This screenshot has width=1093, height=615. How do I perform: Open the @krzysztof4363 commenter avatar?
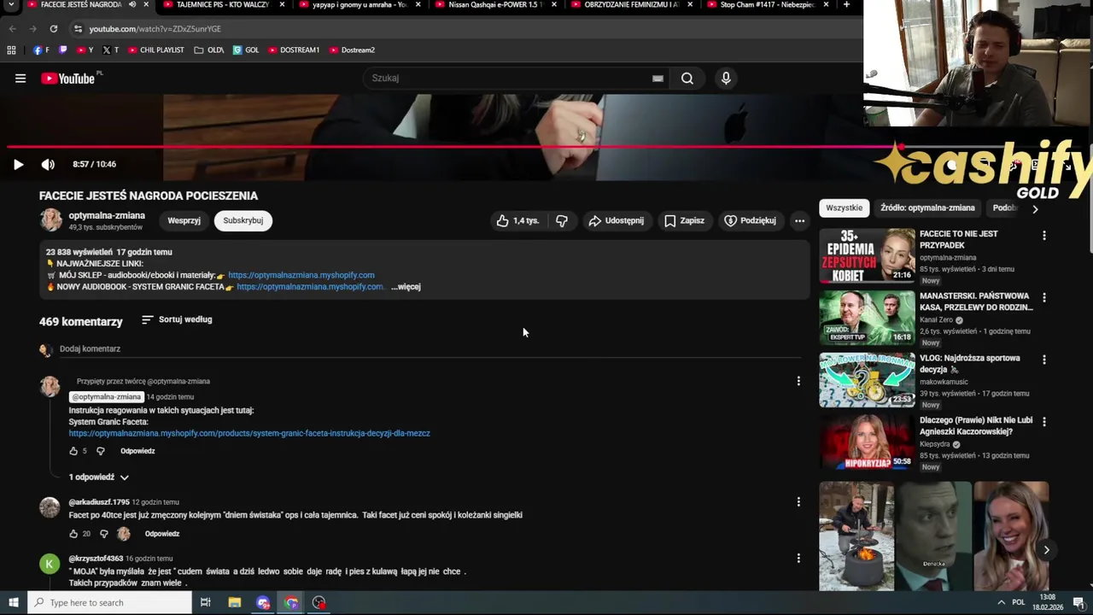(50, 564)
